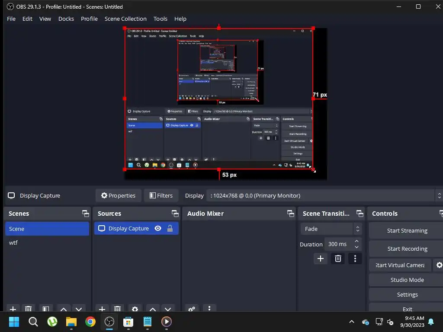Screen dimensions: 443x332
Task: Click the muted volume tray icon
Action: (x=390, y=322)
